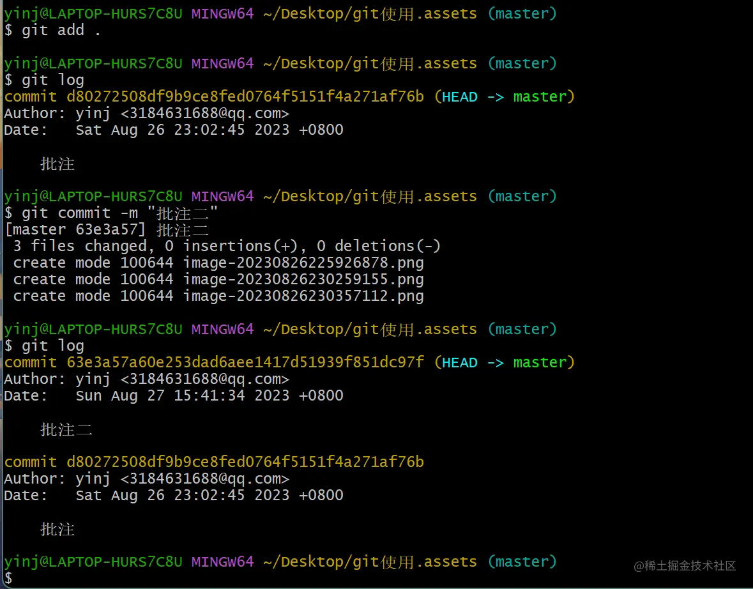The width and height of the screenshot is (753, 589).
Task: Click the git log command under "git add ."
Action: 53,80
